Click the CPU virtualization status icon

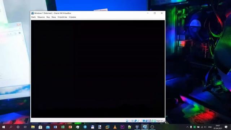point(149,121)
